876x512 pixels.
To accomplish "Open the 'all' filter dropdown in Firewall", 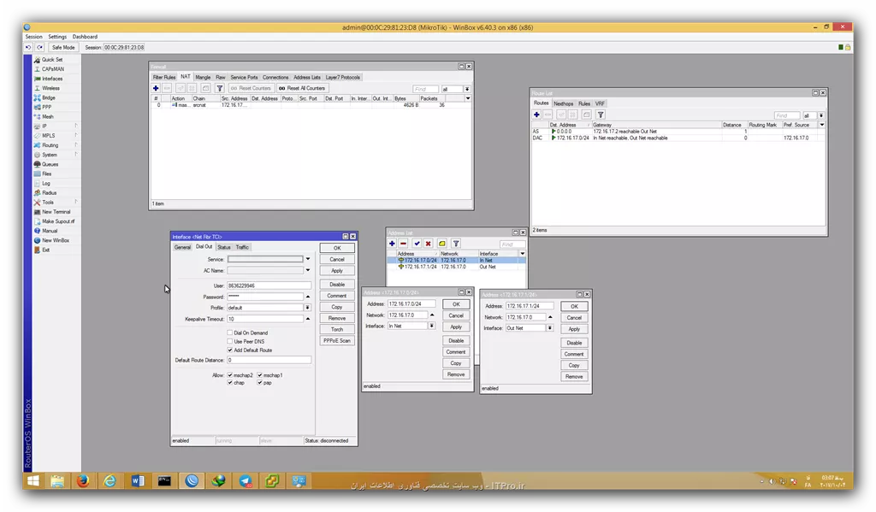I will tap(467, 89).
